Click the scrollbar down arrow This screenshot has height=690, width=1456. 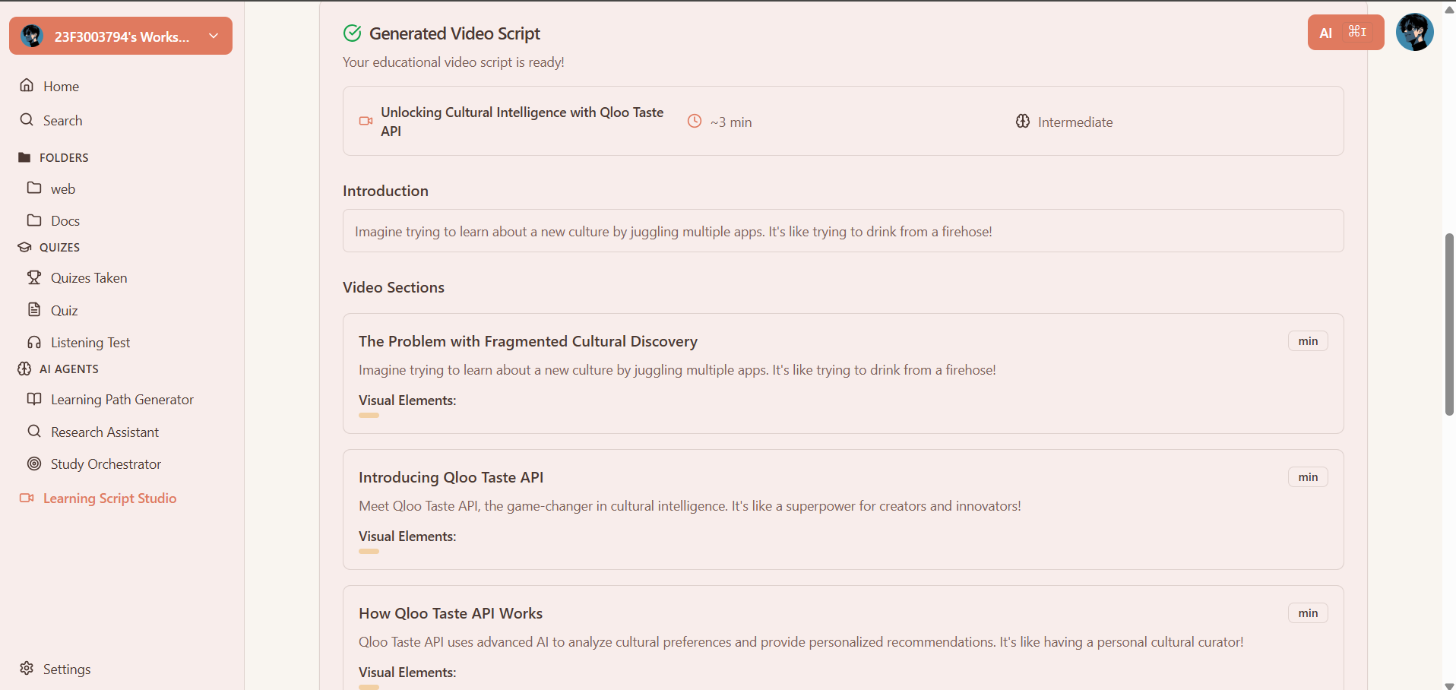tap(1449, 685)
